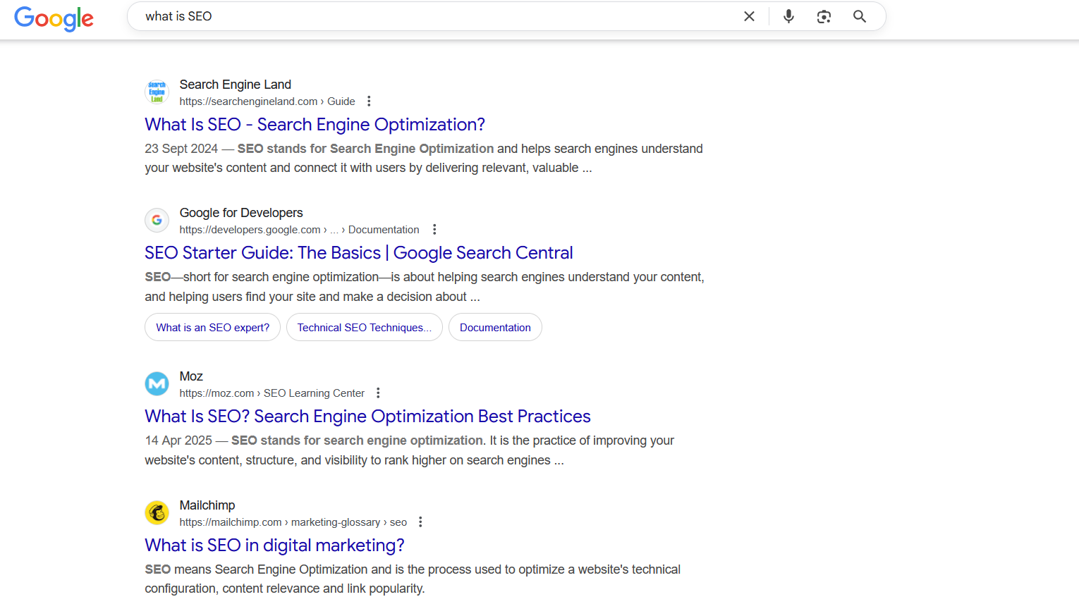Select the 'Technical SEO Techniques...' chip
Viewport: 1079px width, 604px height.
coord(364,328)
